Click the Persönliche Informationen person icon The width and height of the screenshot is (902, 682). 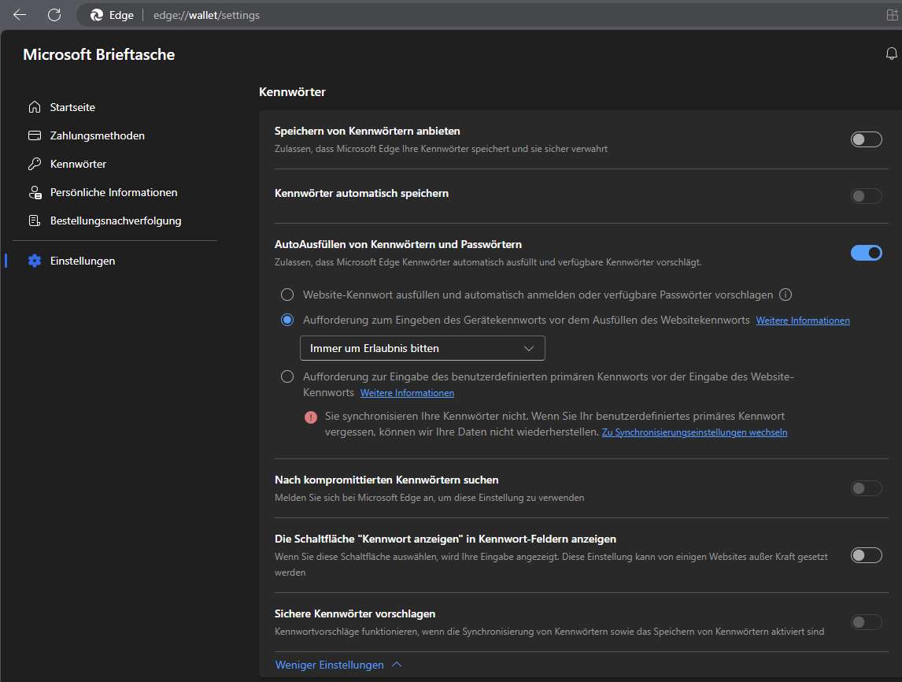pyautogui.click(x=35, y=192)
